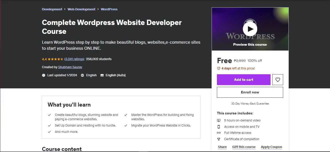Click the checkmark beside 'And much more'

(x=49, y=132)
